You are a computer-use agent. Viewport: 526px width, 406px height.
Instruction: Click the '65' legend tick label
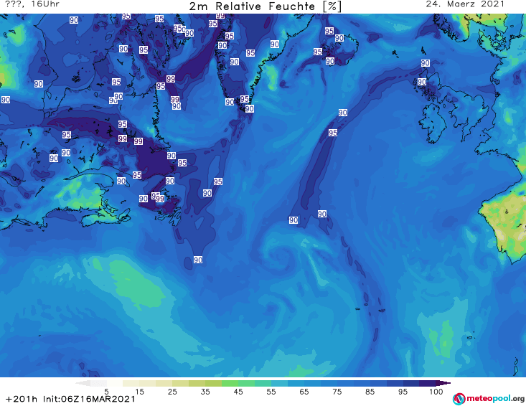(304, 392)
